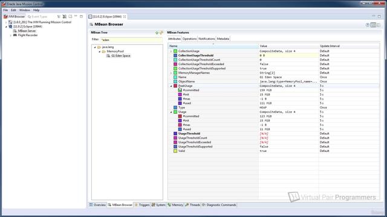
Task: Click the Diagnostic Commands tab icon
Action: 204,205
